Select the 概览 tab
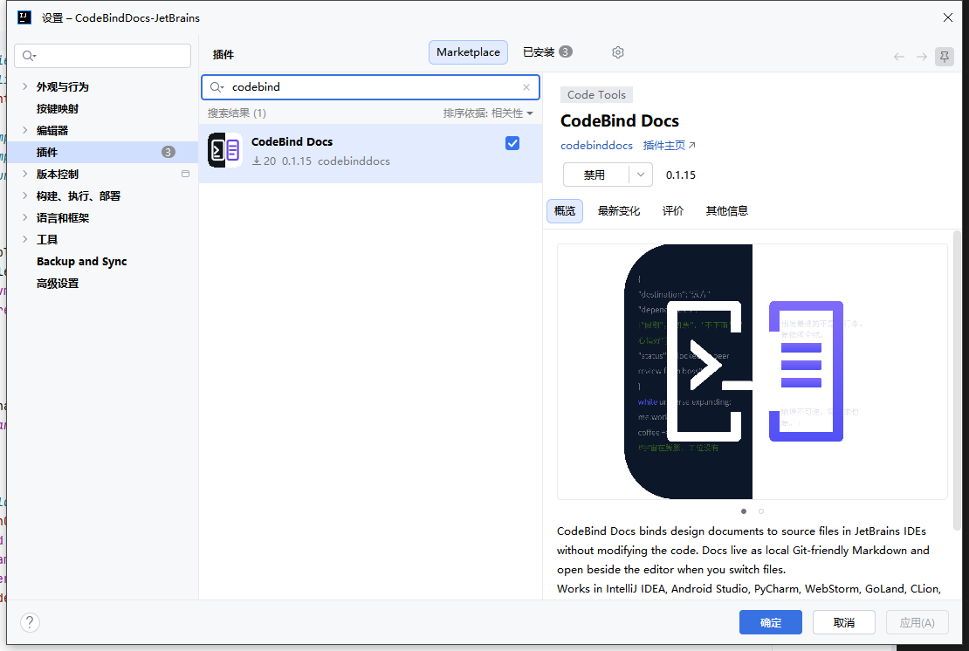The width and height of the screenshot is (969, 651). tap(564, 211)
